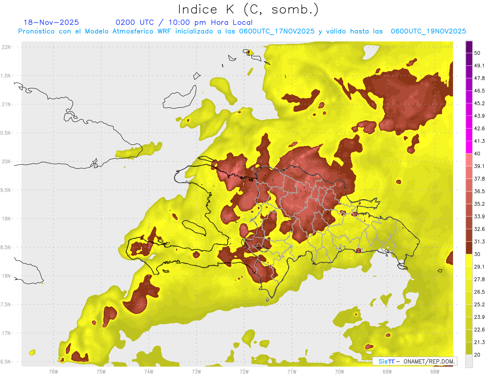Click the '20N' latitude axis label

(x=7, y=161)
